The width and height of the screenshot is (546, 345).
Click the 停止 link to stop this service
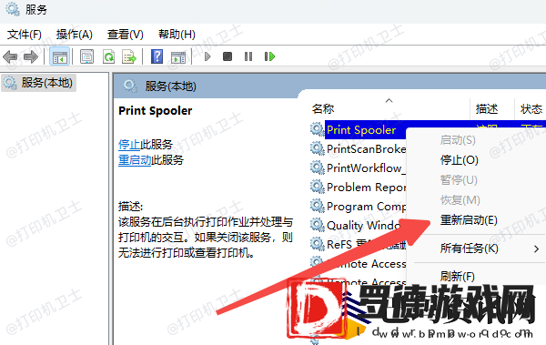[x=129, y=144]
